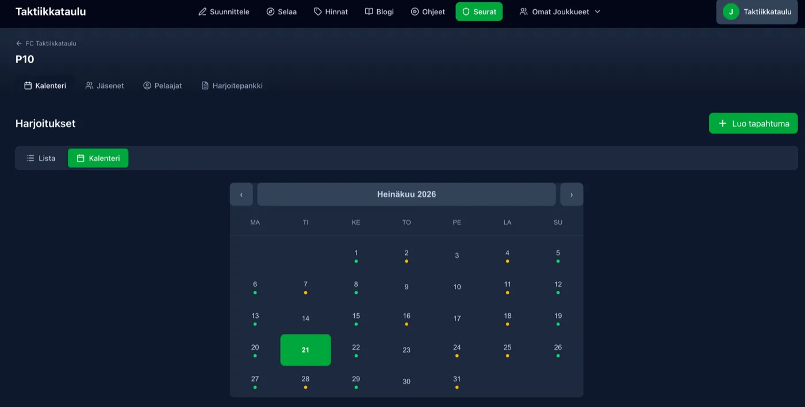Select day 30 in the calendar

coord(407,382)
